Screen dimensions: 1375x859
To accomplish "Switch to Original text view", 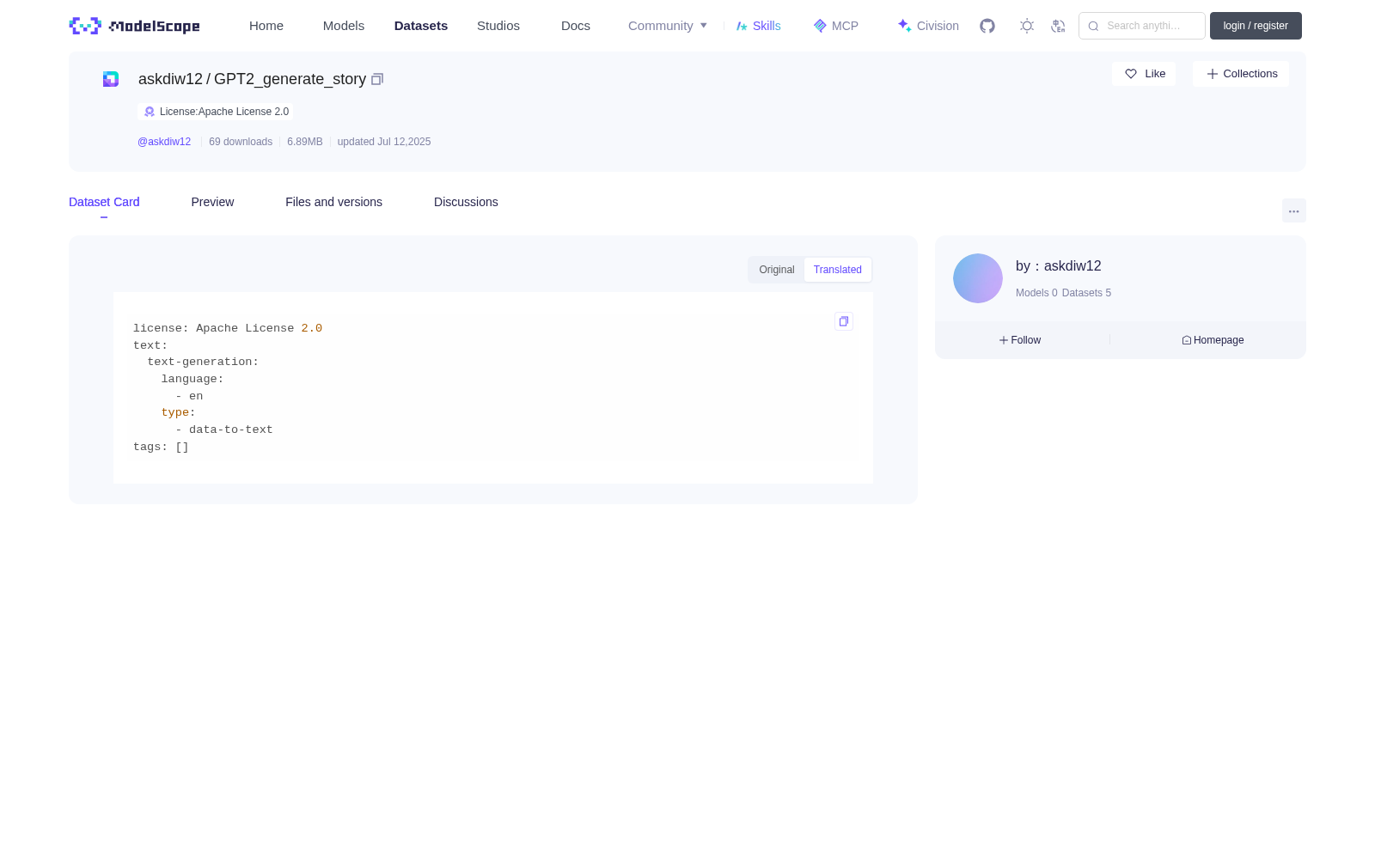I will tap(777, 270).
